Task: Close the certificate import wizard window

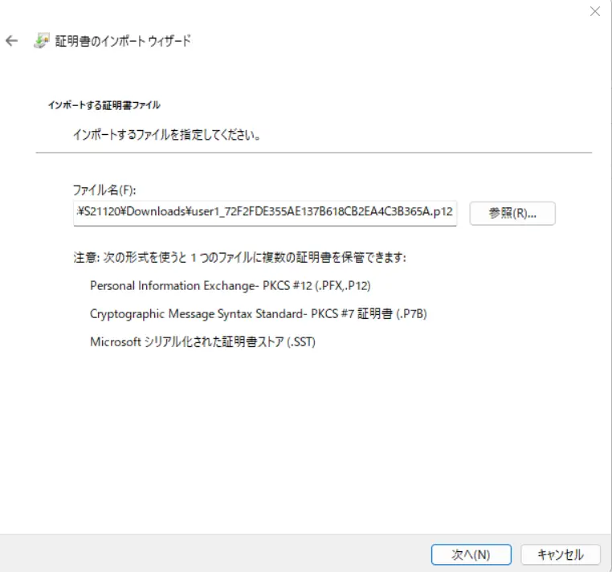Action: [595, 11]
